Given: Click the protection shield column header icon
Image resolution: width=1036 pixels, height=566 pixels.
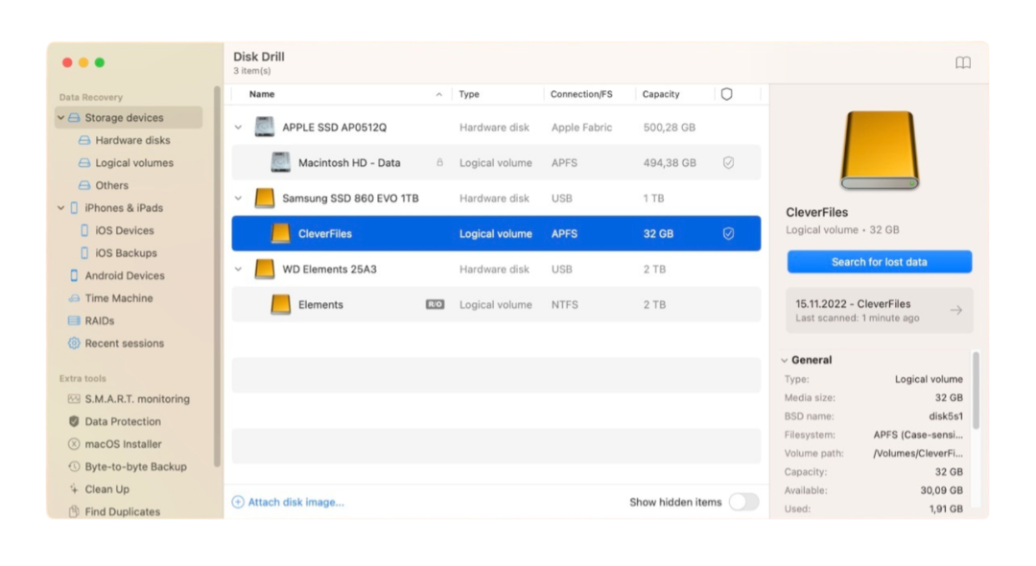Looking at the screenshot, I should (727, 94).
